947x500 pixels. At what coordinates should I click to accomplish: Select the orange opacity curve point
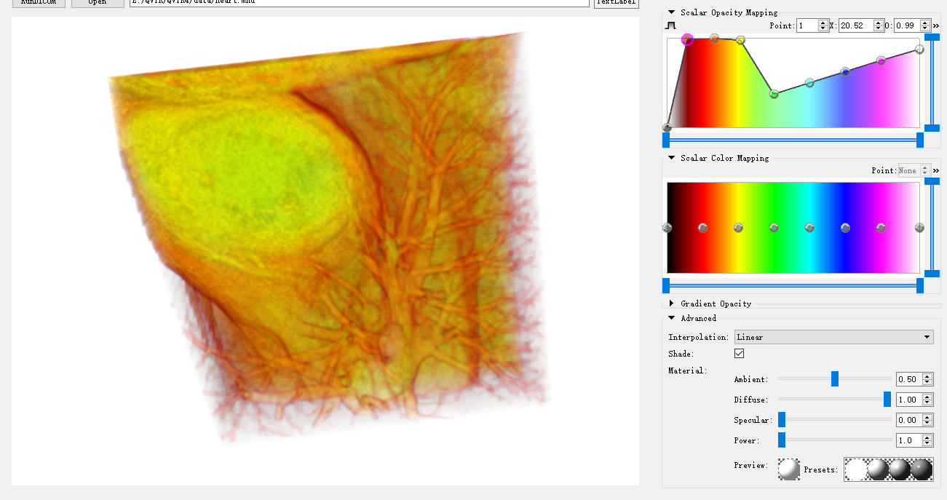[715, 38]
